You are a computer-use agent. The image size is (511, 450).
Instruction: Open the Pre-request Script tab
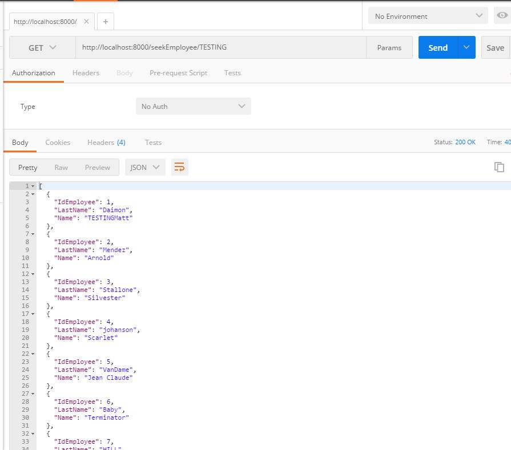[x=178, y=73]
